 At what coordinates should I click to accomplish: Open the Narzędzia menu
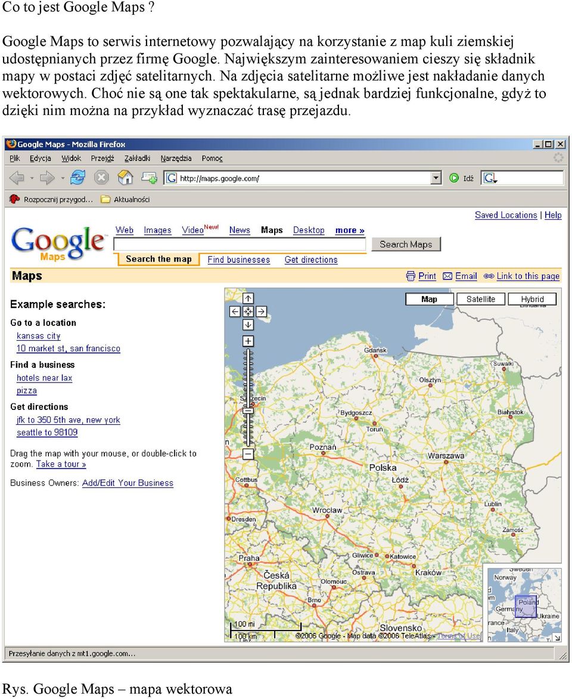click(176, 159)
